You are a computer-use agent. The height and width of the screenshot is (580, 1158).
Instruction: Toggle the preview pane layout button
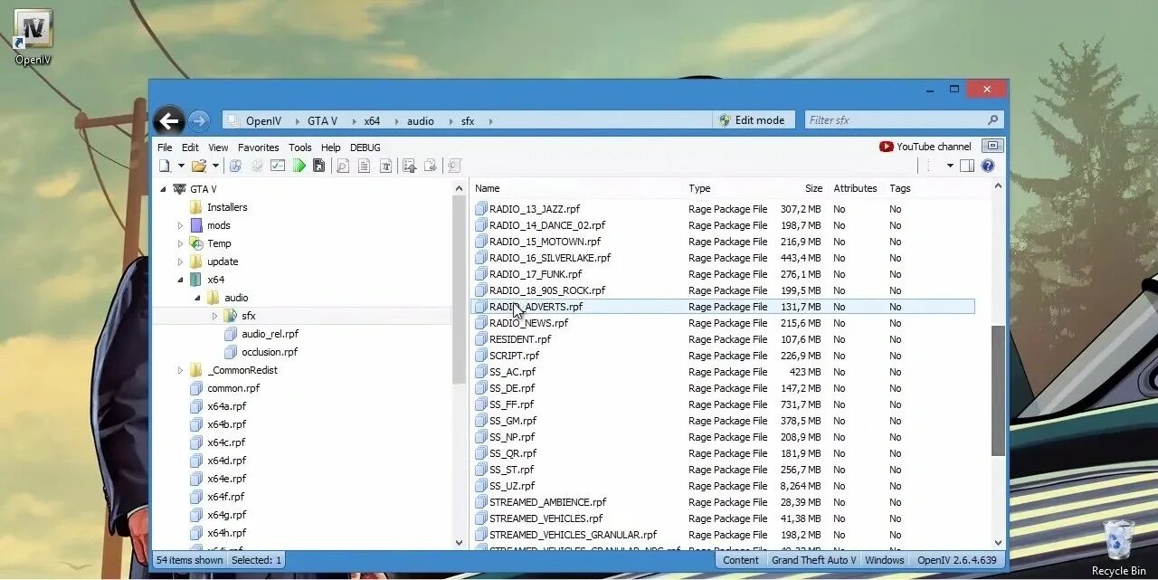967,166
